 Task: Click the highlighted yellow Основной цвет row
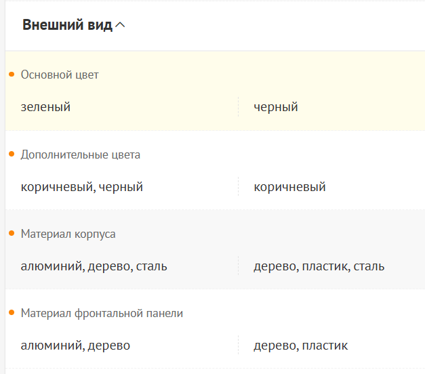click(x=339, y=81)
